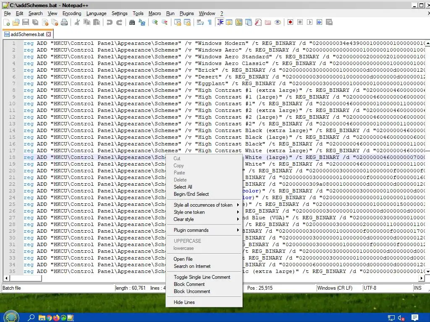Expand the Style one token submenu
Screen dimensions: 430x322
tap(205, 212)
